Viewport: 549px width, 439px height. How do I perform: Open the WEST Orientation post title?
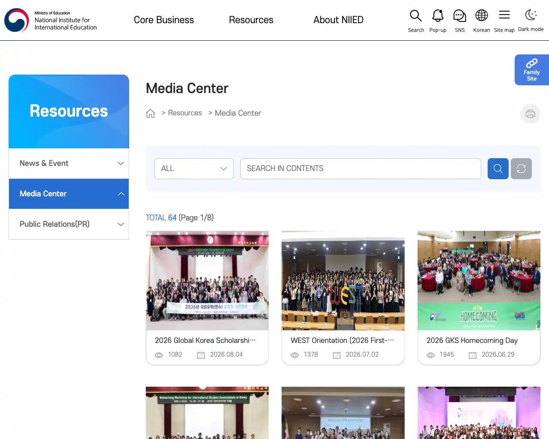pyautogui.click(x=342, y=340)
